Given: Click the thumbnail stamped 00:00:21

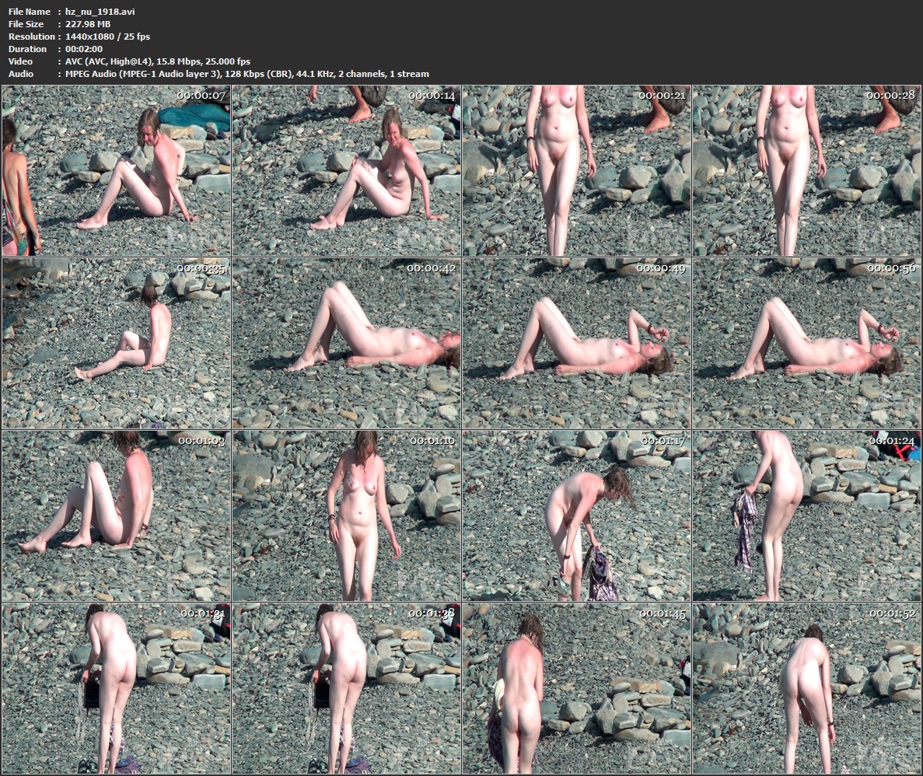Looking at the screenshot, I should tap(576, 170).
